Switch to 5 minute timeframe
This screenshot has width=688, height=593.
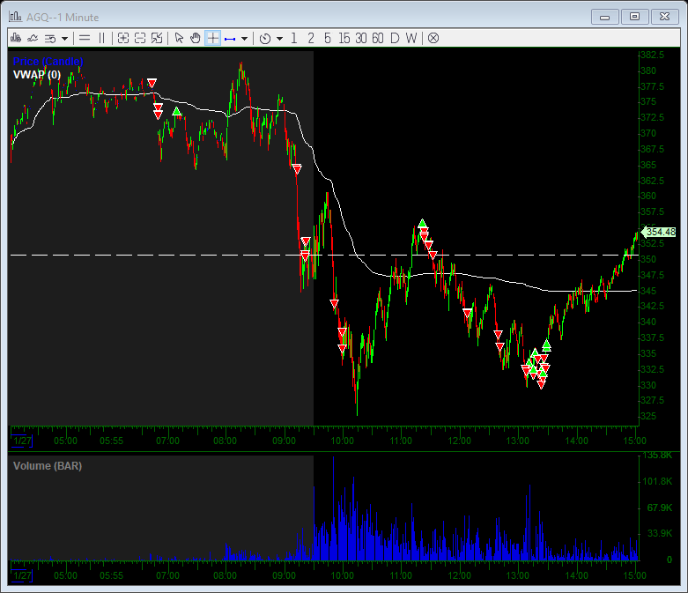click(x=328, y=38)
